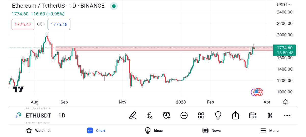Screen dimensions: 306x137
Task: Toggle theme with the sun icon
Action: [285, 102]
